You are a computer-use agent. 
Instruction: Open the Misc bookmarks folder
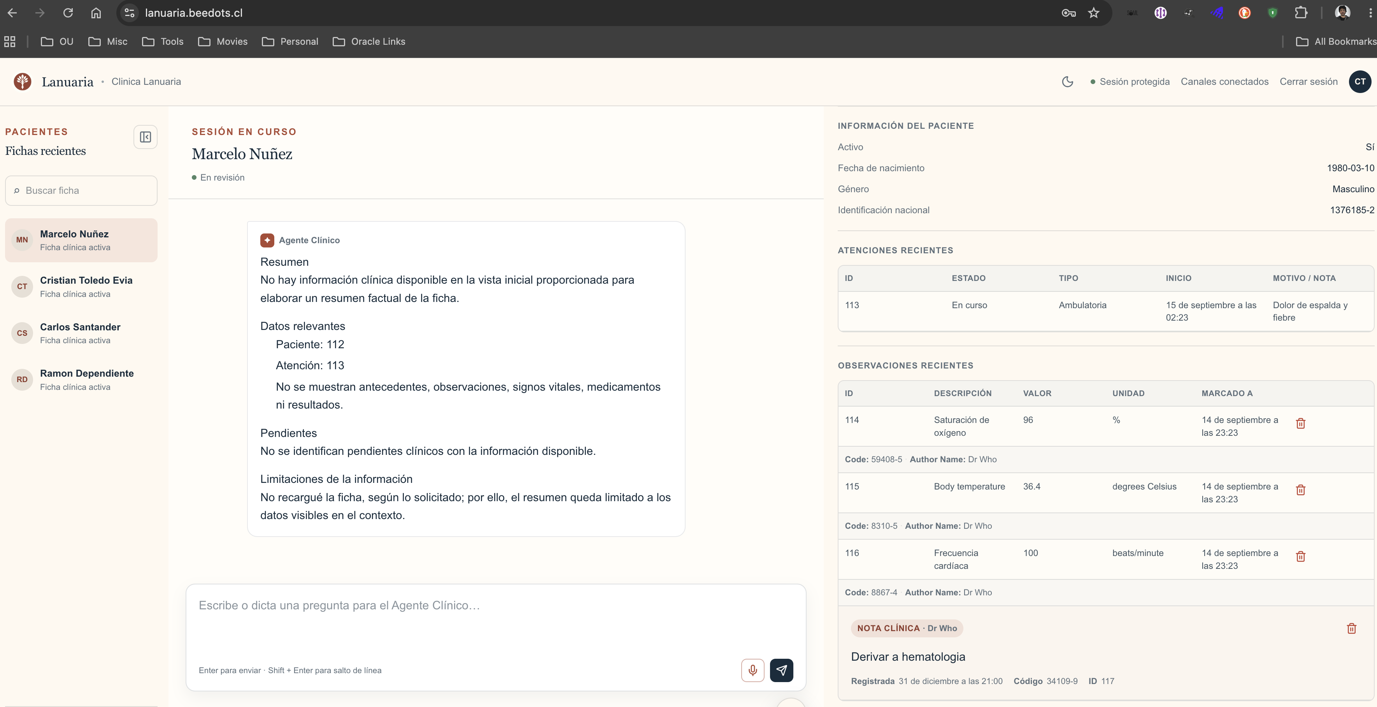(107, 41)
